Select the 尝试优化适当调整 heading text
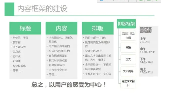Image resolution: width=172 pixels, height=95 pixels. tap(146, 30)
